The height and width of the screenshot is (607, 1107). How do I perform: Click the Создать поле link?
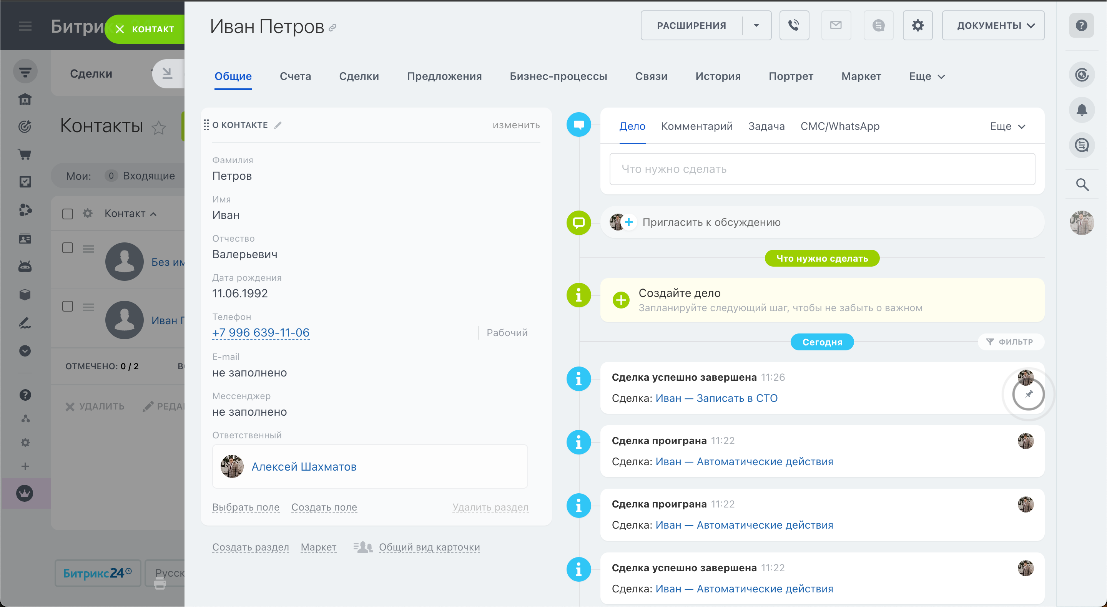tap(324, 507)
